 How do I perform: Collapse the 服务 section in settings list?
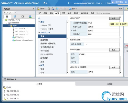pyautogui.click(x=39, y=22)
